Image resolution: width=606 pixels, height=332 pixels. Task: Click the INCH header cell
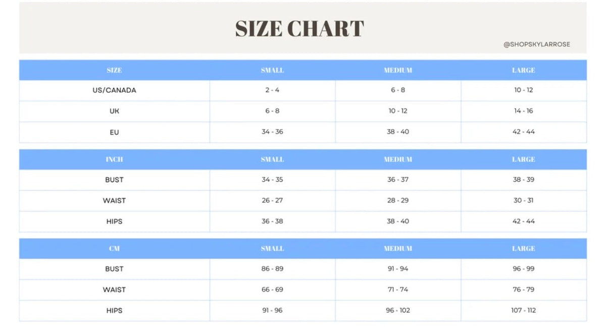point(114,159)
